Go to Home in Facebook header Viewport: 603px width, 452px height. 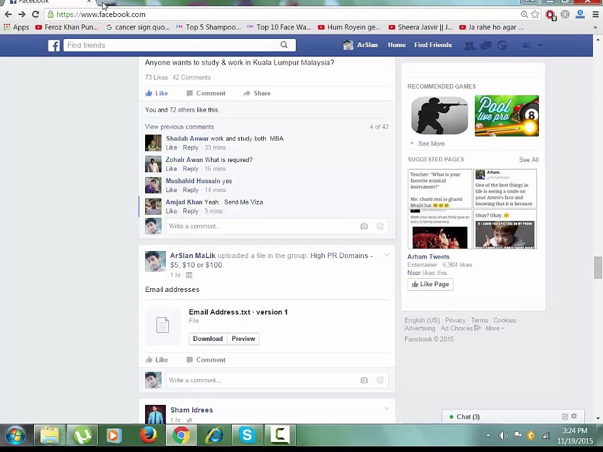click(x=396, y=45)
